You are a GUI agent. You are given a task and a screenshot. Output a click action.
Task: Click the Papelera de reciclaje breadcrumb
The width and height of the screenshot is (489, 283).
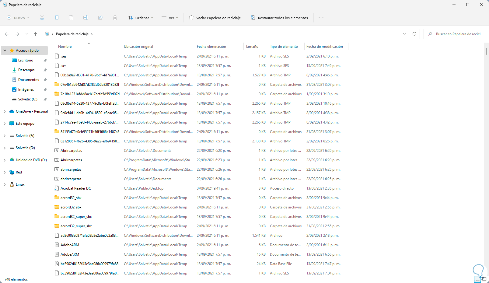72,34
